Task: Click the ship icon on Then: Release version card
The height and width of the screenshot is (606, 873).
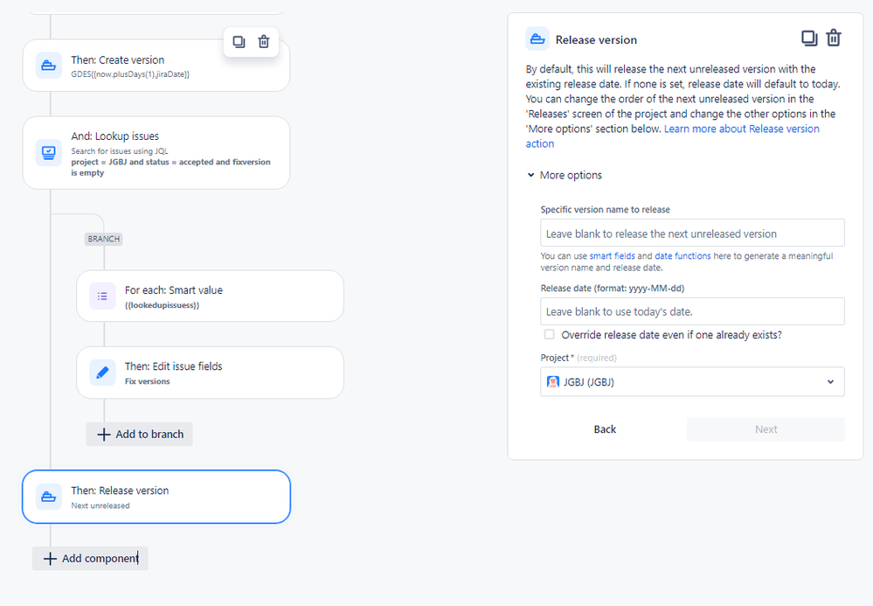Action: pos(49,497)
